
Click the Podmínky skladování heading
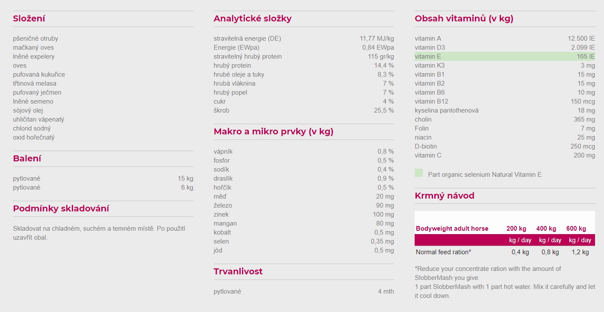pyautogui.click(x=61, y=208)
